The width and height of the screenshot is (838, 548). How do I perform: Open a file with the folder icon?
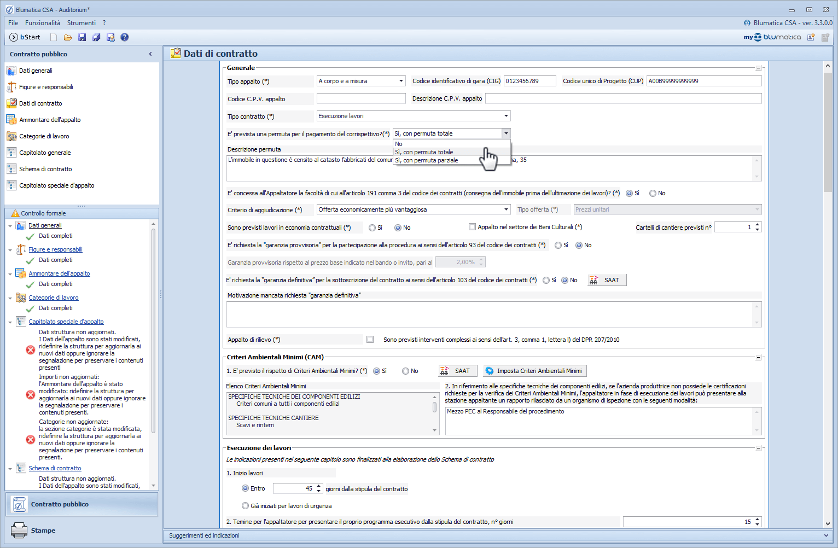point(68,37)
